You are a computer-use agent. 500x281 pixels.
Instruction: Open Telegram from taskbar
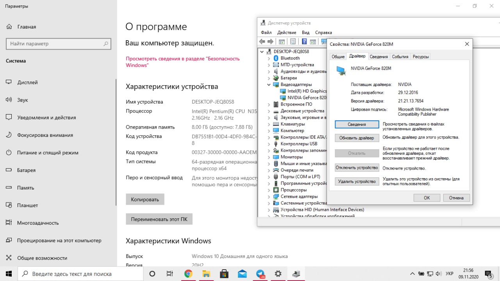pos(260,274)
